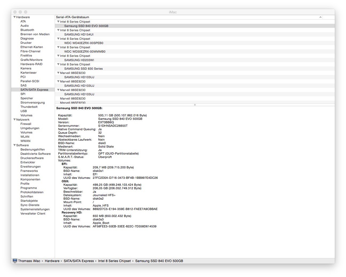Select Volumes under the Hardware section
The image size is (346, 277).
(26, 115)
